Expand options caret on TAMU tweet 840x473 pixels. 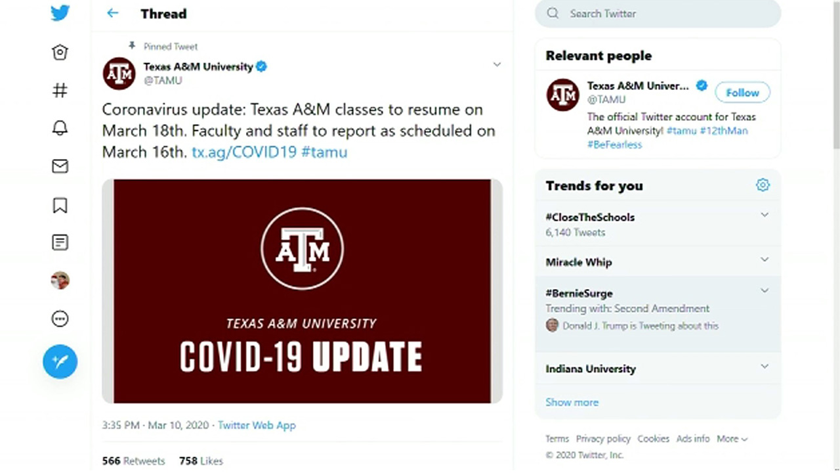(497, 64)
